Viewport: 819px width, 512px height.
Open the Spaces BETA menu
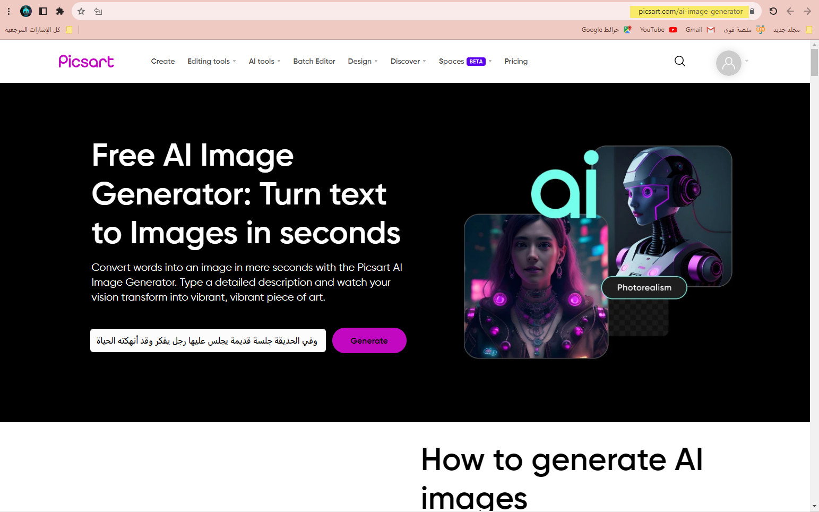point(464,61)
